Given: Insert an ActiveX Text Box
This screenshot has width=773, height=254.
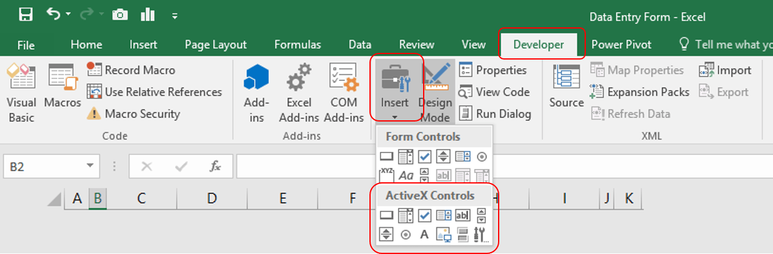Looking at the screenshot, I should [463, 215].
